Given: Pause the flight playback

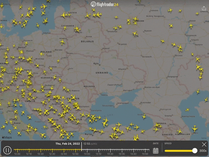Looking at the screenshot, I should click(x=7, y=150).
